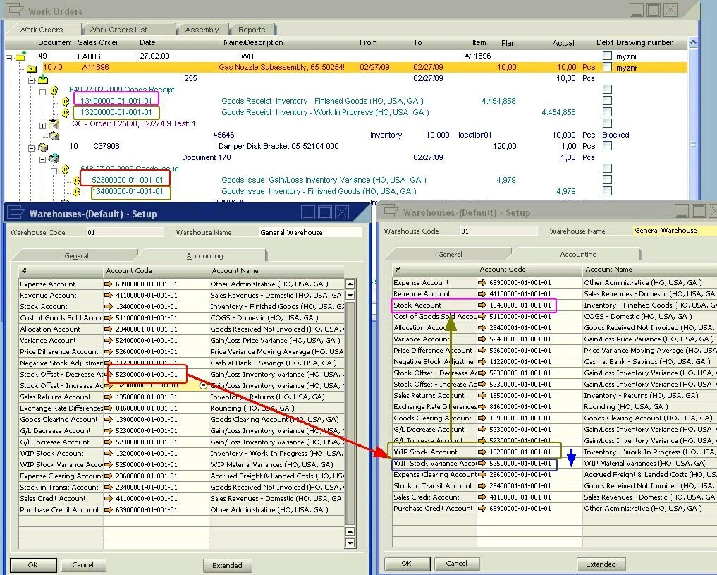
Task: Open the General tab in the left Warehouses window
Action: point(76,256)
